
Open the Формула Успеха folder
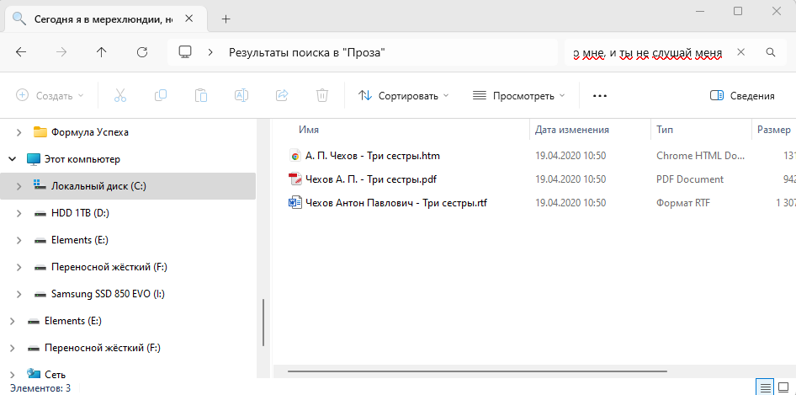tap(90, 133)
